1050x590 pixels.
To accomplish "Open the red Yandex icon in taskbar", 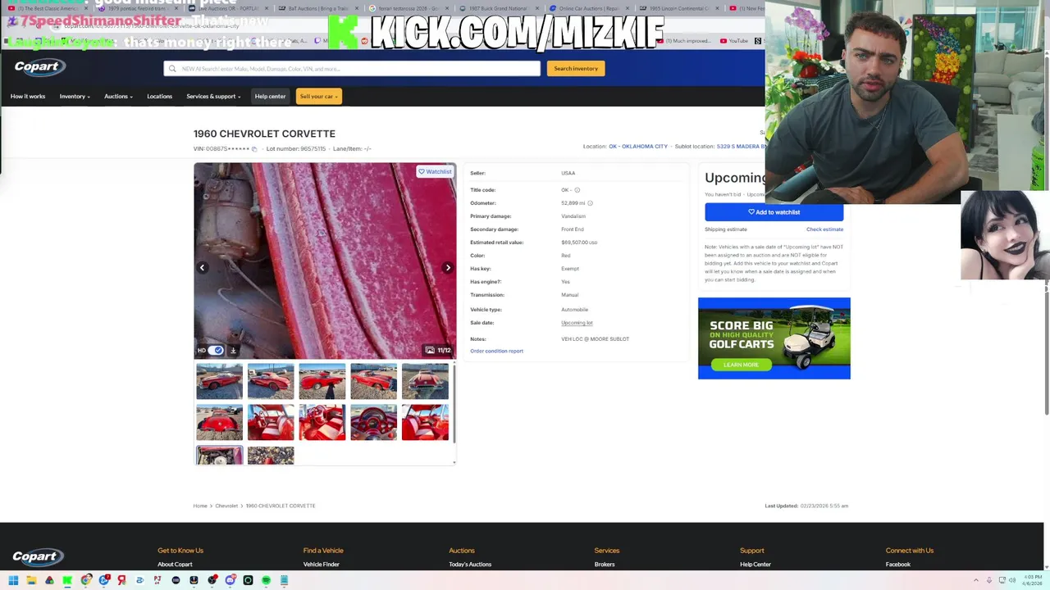I will coord(121,580).
